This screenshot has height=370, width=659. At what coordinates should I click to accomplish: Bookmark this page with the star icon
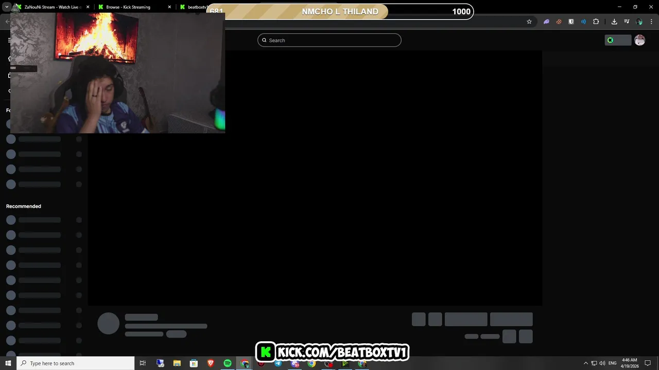click(529, 22)
